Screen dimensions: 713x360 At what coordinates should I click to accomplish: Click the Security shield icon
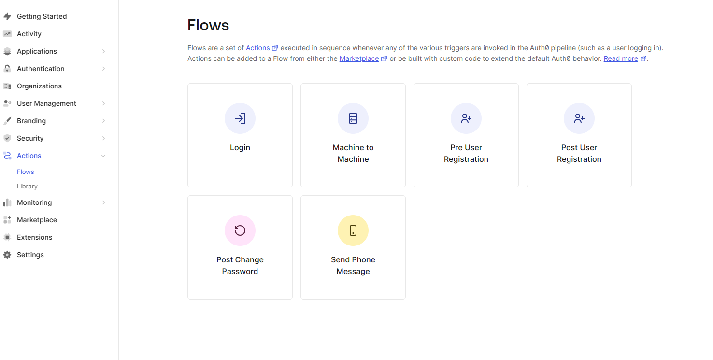(x=8, y=138)
